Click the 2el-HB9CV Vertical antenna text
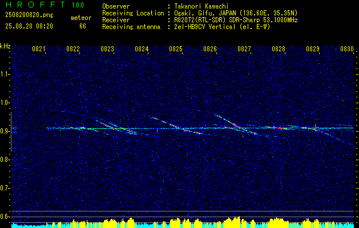This screenshot has width=359, height=228. (222, 27)
